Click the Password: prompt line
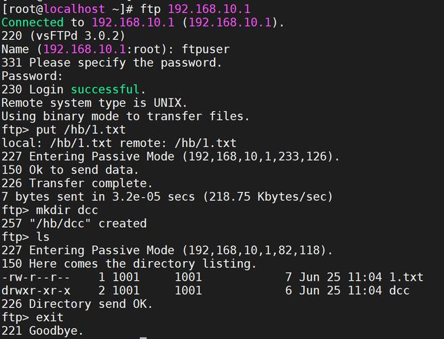This screenshot has height=339, width=444. pyautogui.click(x=32, y=76)
